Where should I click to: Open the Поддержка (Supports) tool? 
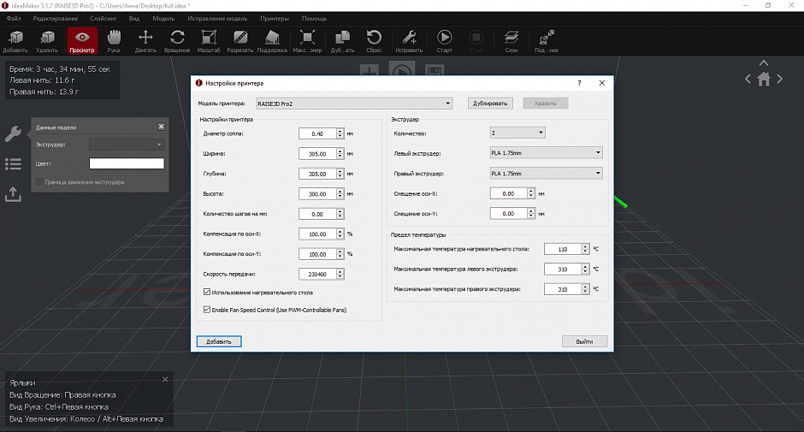pos(272,41)
